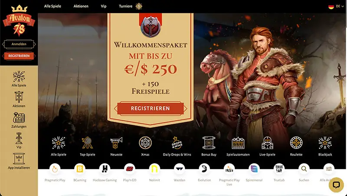This screenshot has width=347, height=196.
Task: Open the Roulette category icon
Action: point(296,143)
